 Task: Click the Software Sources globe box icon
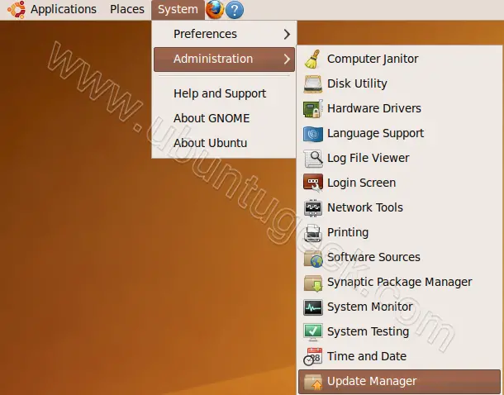point(313,259)
